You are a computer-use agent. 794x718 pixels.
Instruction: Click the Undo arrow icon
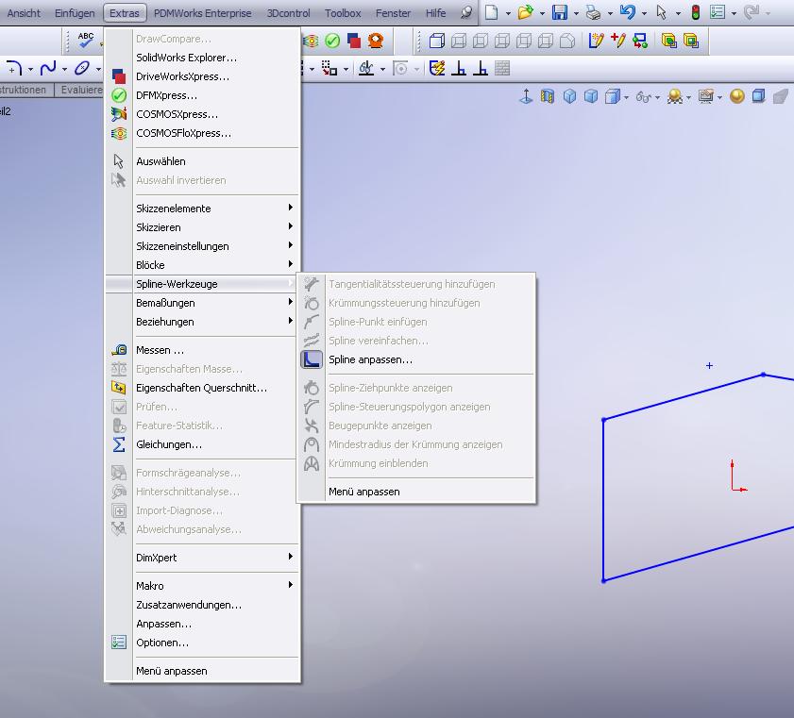[627, 13]
